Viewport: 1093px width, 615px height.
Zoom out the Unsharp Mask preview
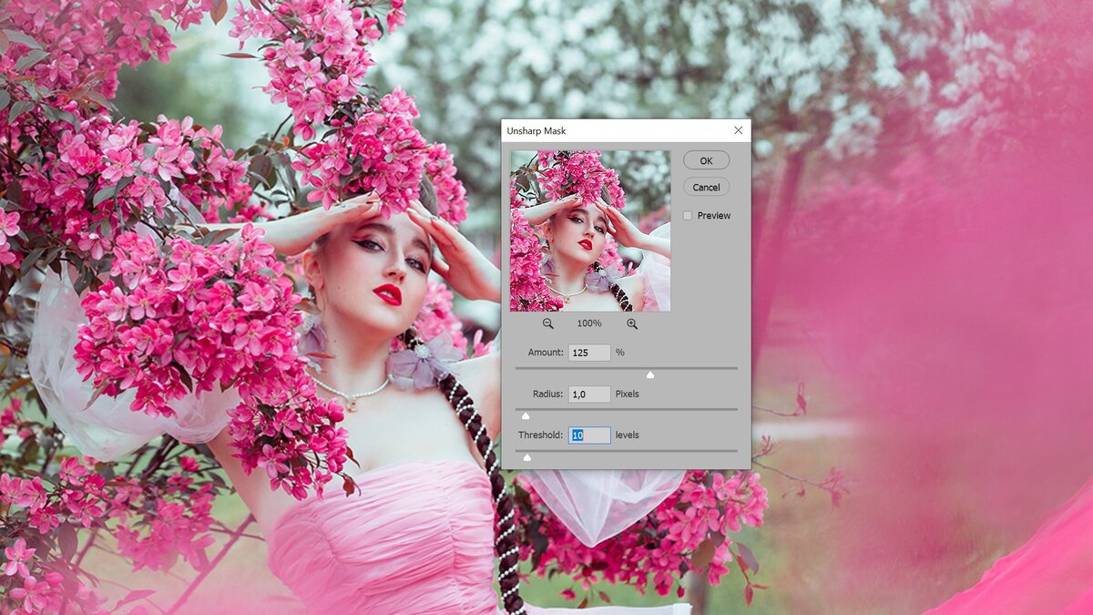click(x=548, y=323)
